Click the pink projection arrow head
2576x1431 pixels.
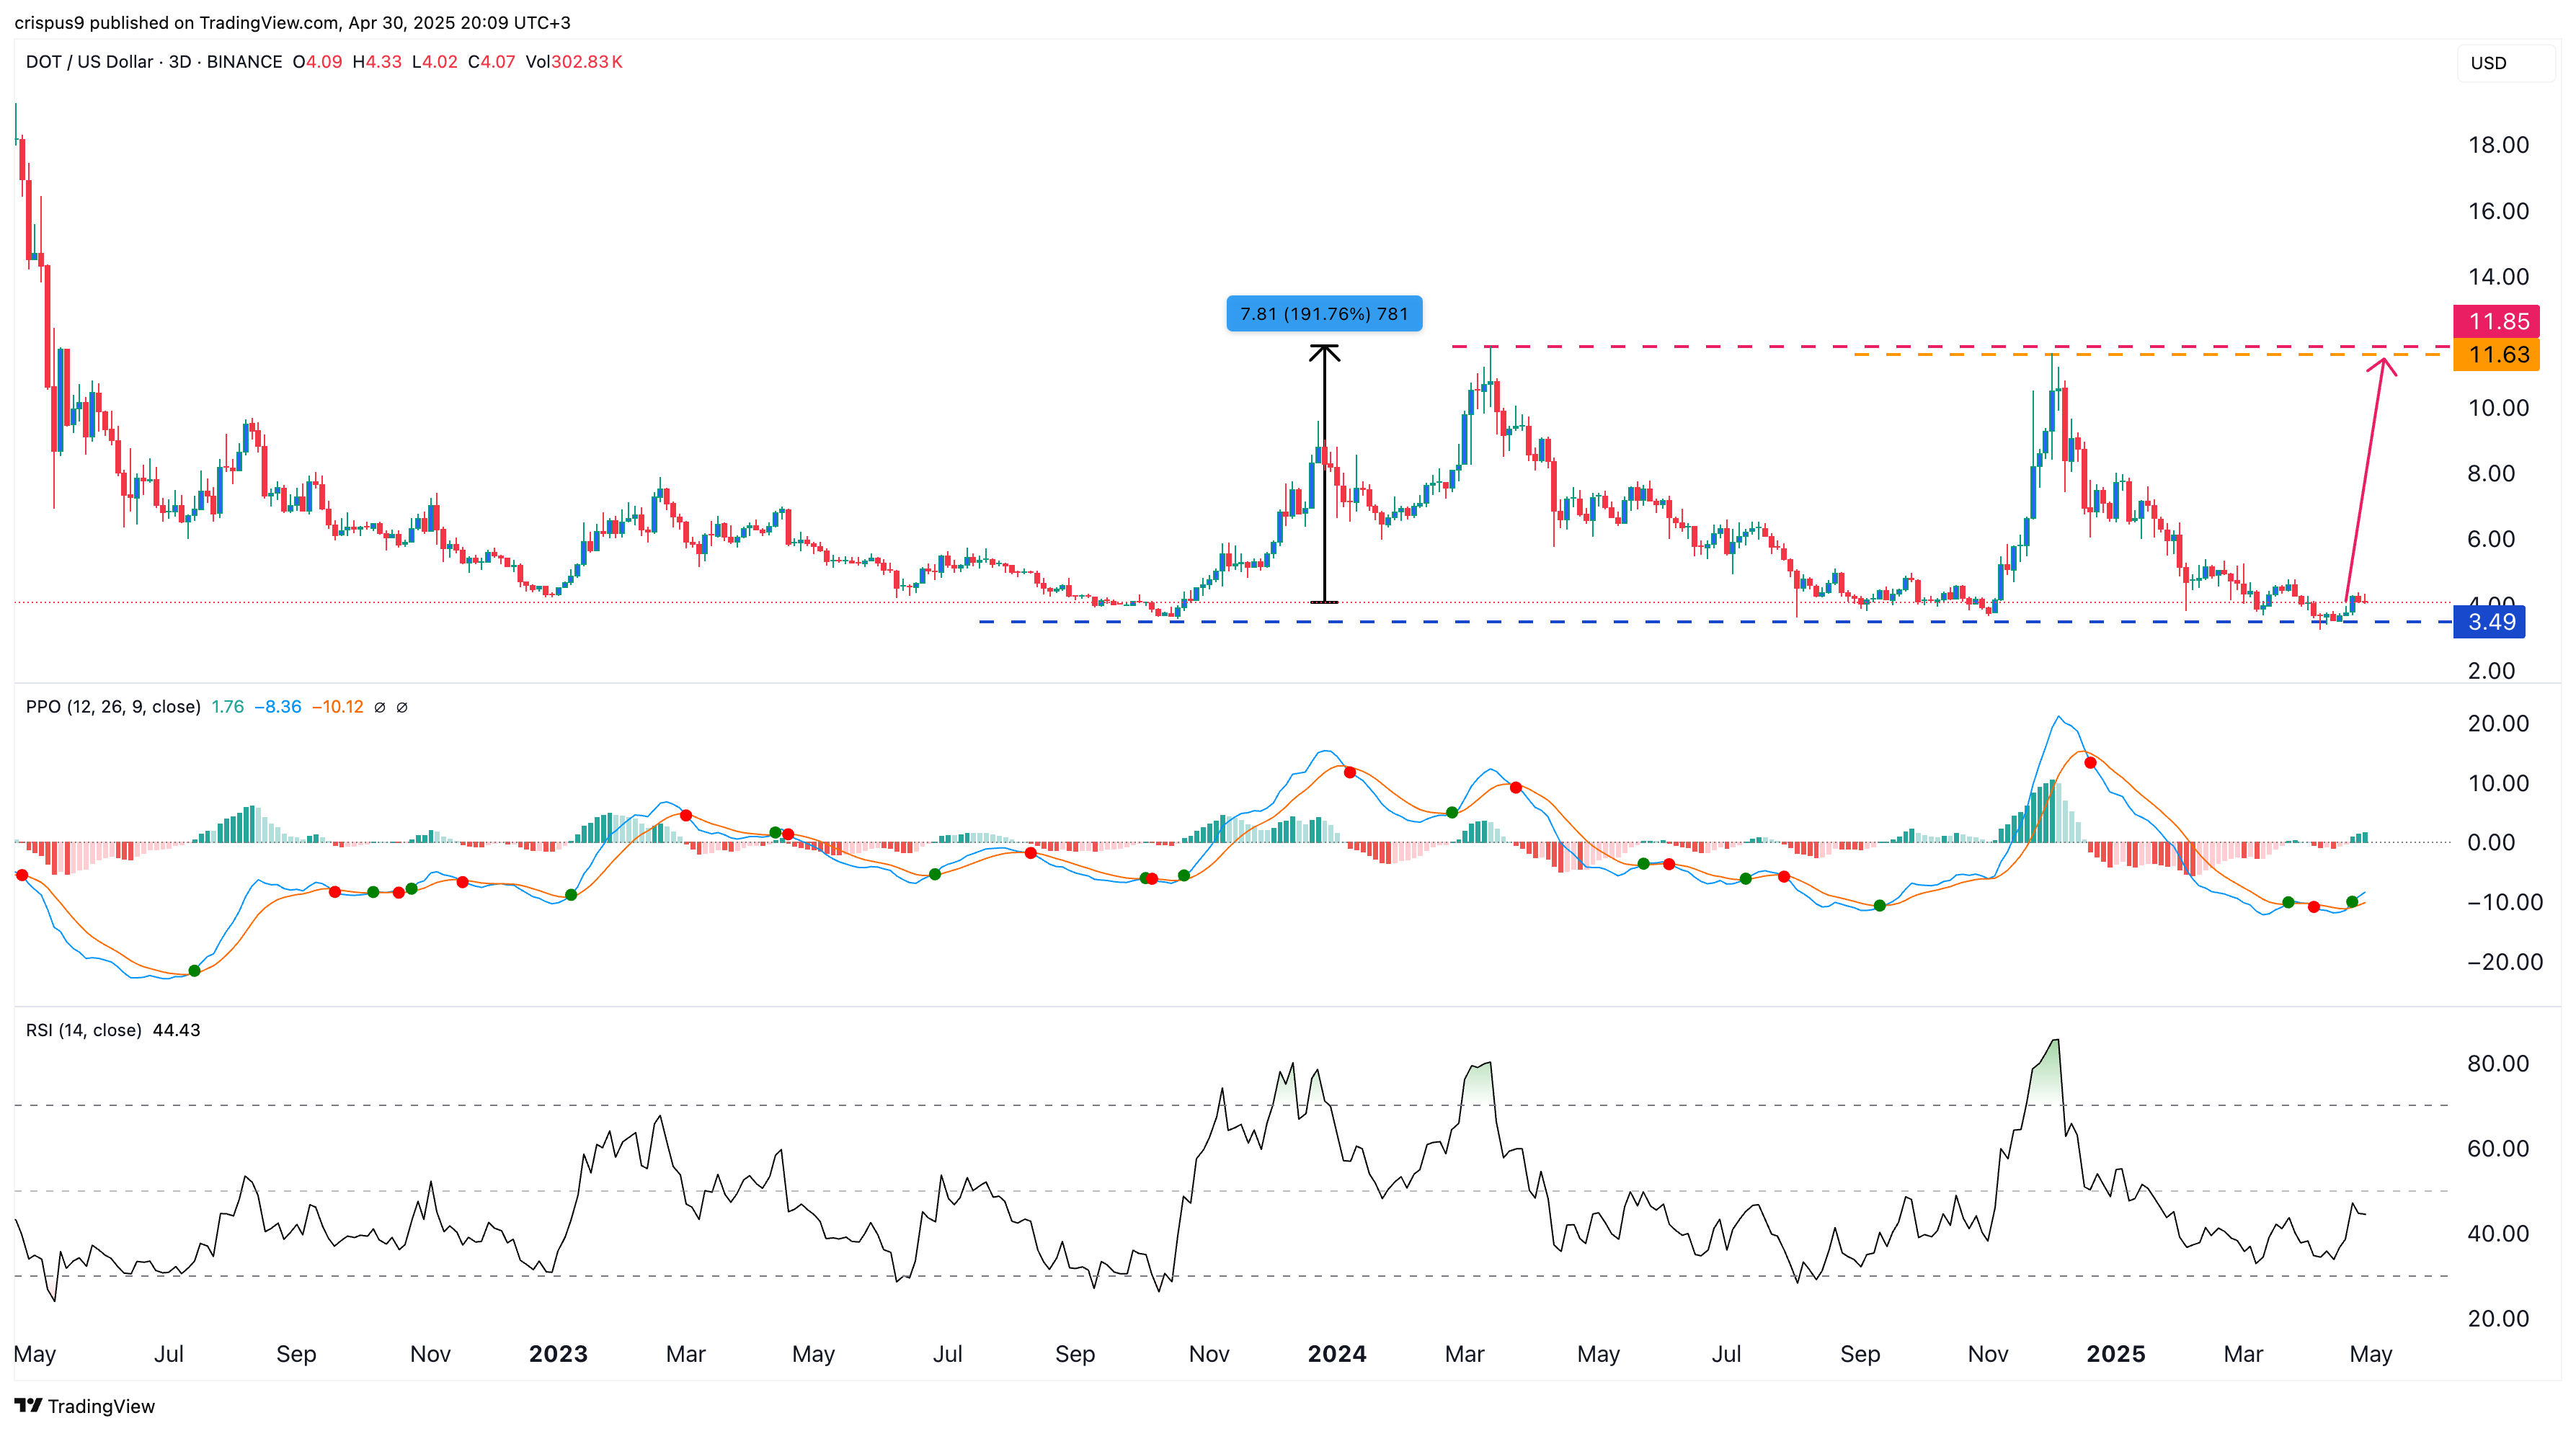pos(2383,363)
